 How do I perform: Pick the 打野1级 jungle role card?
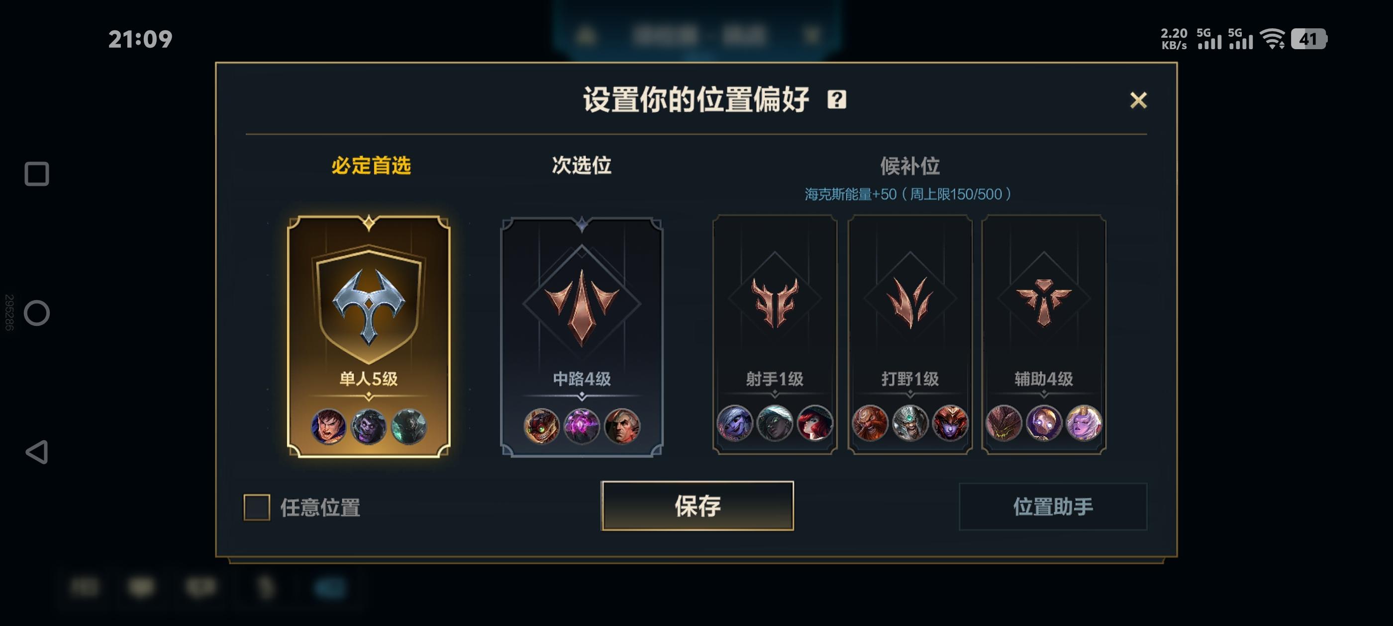(x=909, y=334)
